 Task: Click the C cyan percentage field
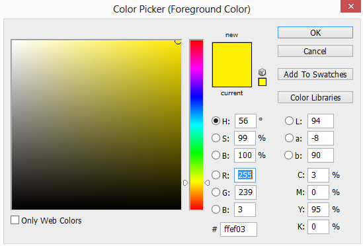pyautogui.click(x=318, y=175)
